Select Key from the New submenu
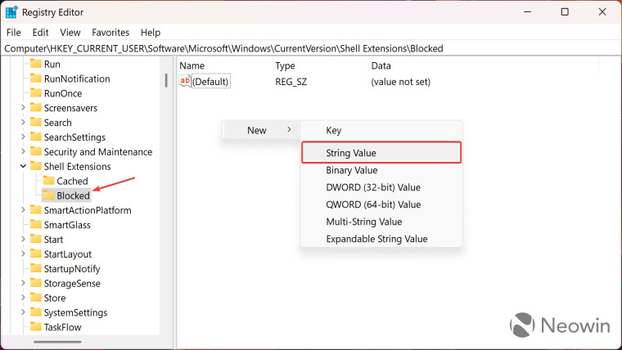 [x=381, y=130]
